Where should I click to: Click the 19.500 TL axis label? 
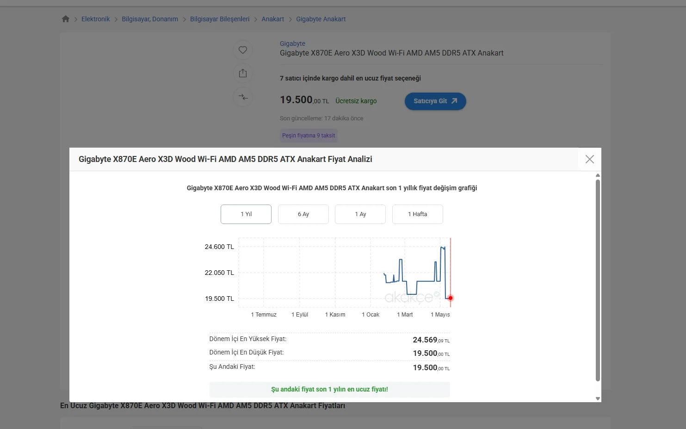pos(219,298)
